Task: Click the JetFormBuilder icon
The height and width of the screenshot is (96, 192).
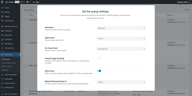Action: point(2,75)
